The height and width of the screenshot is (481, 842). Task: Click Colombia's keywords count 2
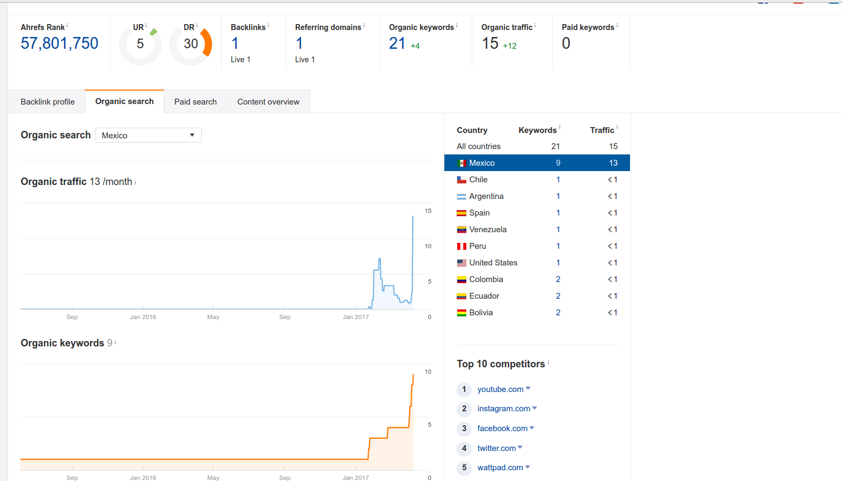point(558,279)
